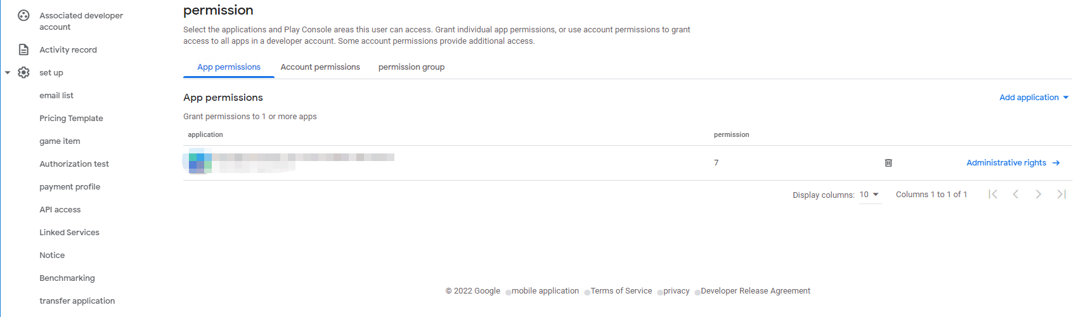This screenshot has width=1090, height=317.
Task: Open the Add application dropdown
Action: [x=1034, y=98]
